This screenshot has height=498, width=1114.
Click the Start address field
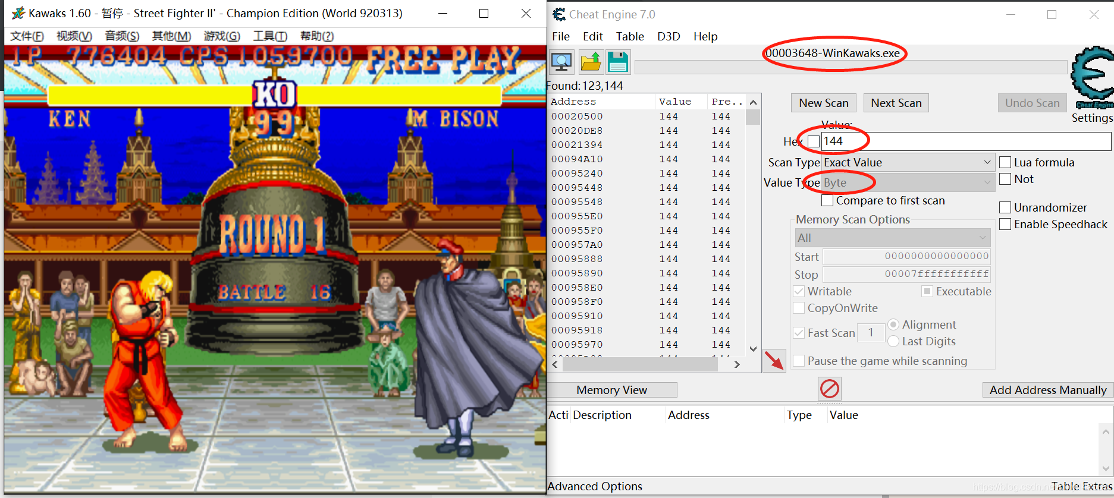(906, 256)
